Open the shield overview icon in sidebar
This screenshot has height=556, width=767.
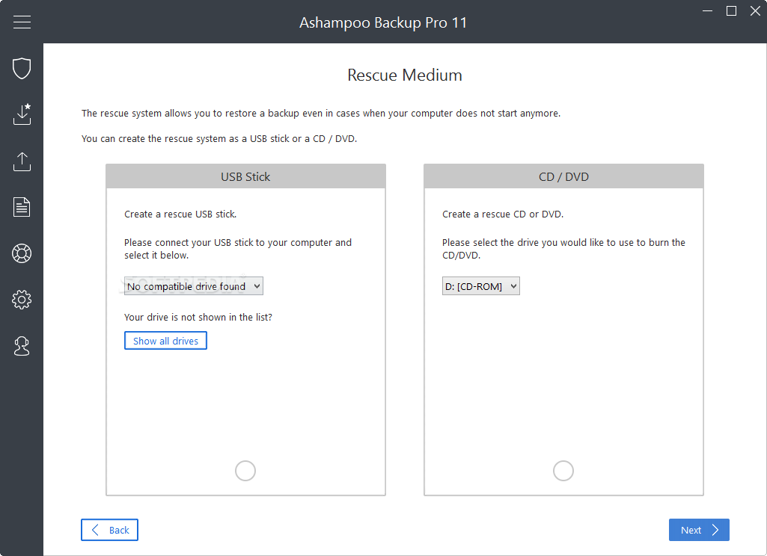[22, 68]
